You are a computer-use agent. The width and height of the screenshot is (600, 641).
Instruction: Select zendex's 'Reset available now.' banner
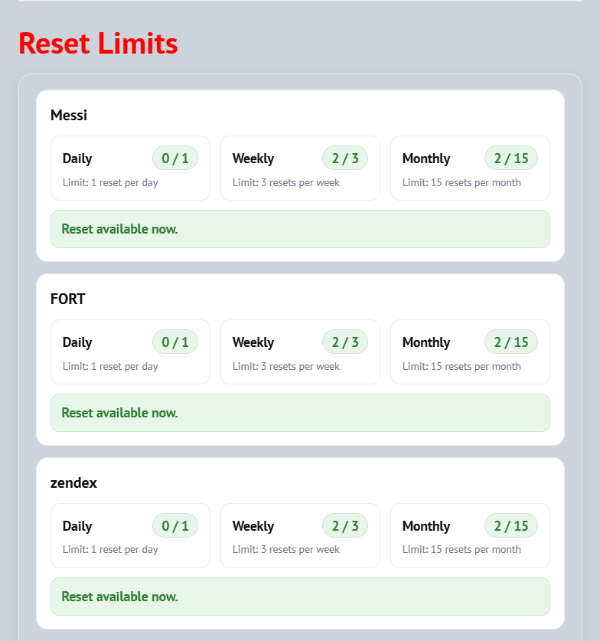point(300,597)
